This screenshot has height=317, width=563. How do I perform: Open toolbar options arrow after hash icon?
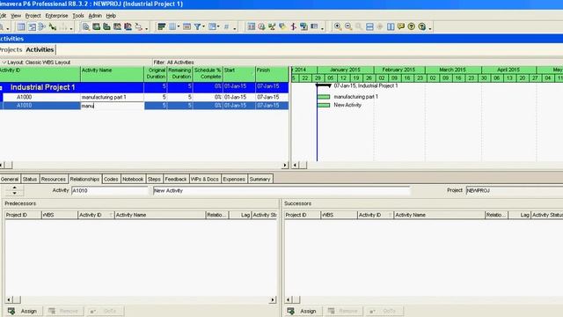click(x=235, y=28)
